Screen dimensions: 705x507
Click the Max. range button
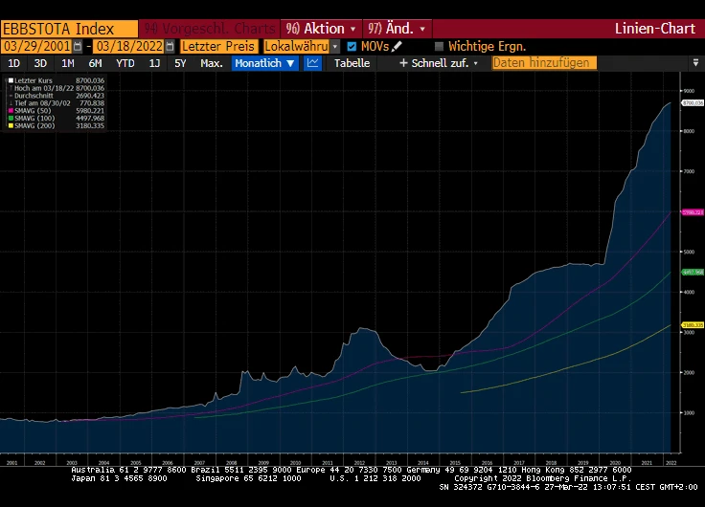coord(212,63)
